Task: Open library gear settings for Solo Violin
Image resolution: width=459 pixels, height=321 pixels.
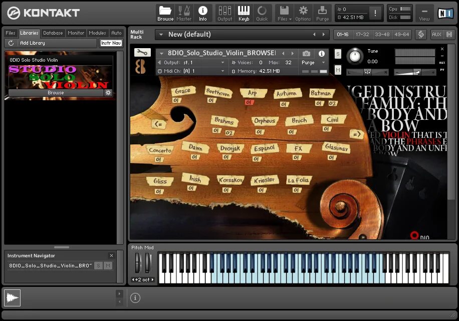Action: pyautogui.click(x=108, y=93)
